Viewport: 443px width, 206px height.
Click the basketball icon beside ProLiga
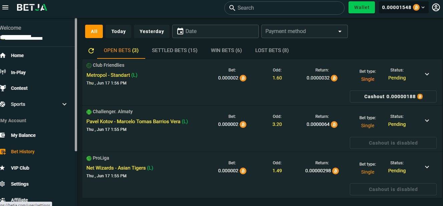[89, 158]
